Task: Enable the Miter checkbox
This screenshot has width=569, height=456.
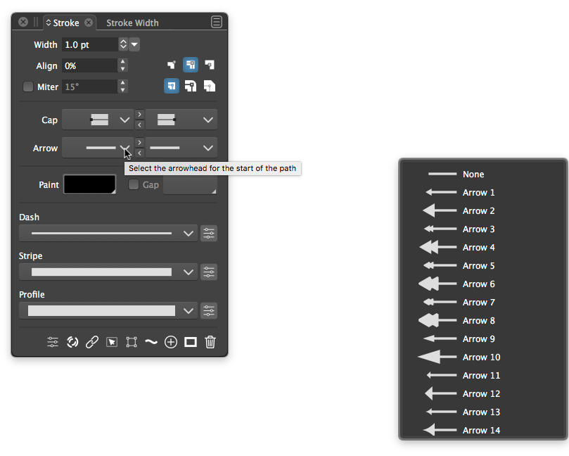Action: [x=28, y=87]
